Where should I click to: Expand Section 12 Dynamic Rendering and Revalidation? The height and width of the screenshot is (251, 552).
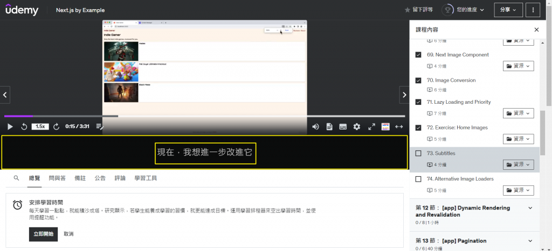point(474,215)
